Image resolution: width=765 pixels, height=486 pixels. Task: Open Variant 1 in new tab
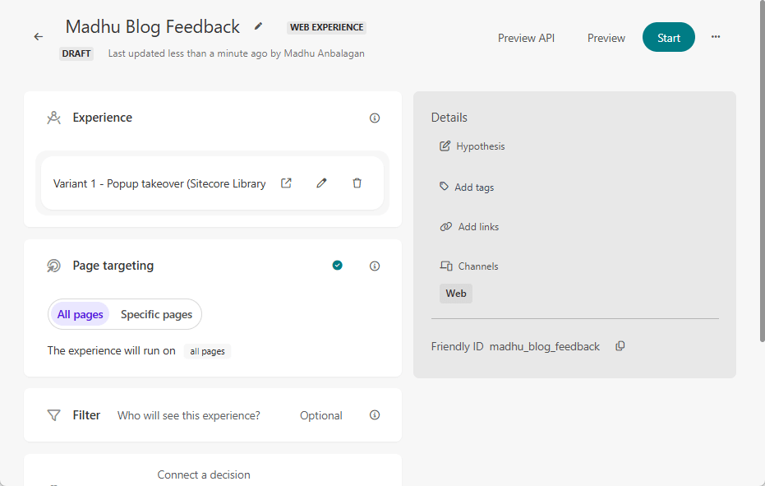[x=285, y=183]
